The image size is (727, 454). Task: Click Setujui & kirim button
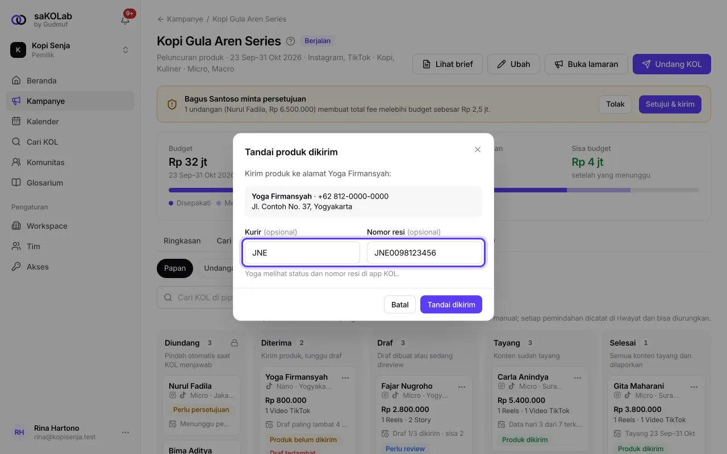(670, 104)
